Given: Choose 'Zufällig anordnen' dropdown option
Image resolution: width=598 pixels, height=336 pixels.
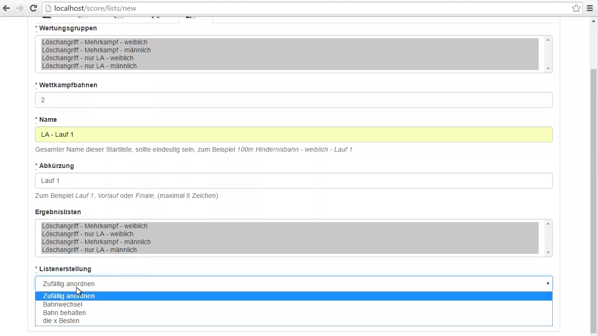Looking at the screenshot, I should (x=294, y=296).
